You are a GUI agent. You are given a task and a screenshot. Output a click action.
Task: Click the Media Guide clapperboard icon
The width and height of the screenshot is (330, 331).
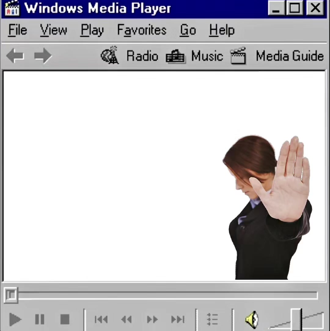tap(238, 56)
